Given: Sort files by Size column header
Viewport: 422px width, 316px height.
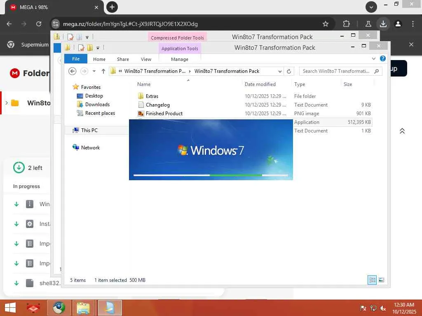Looking at the screenshot, I should coord(348,84).
